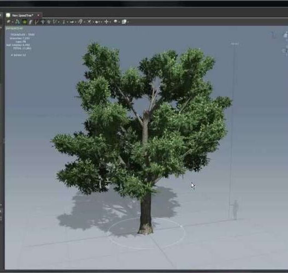Viewport: 288px width, 273px height.
Task: Click the overlapping squares icon at toolbar end
Action: click(124, 22)
